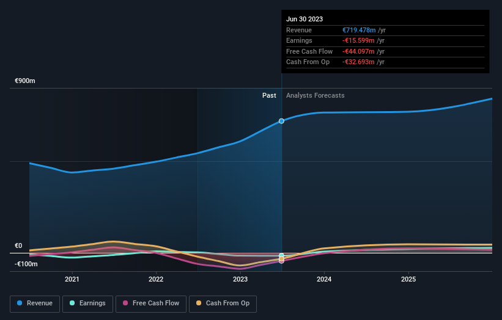The width and height of the screenshot is (502, 320).
Task: Click the 2022 x-axis label
Action: point(156,279)
